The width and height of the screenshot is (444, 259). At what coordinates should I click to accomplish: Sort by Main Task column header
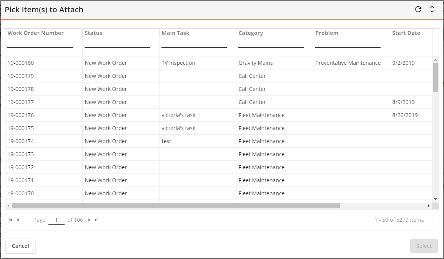click(175, 33)
